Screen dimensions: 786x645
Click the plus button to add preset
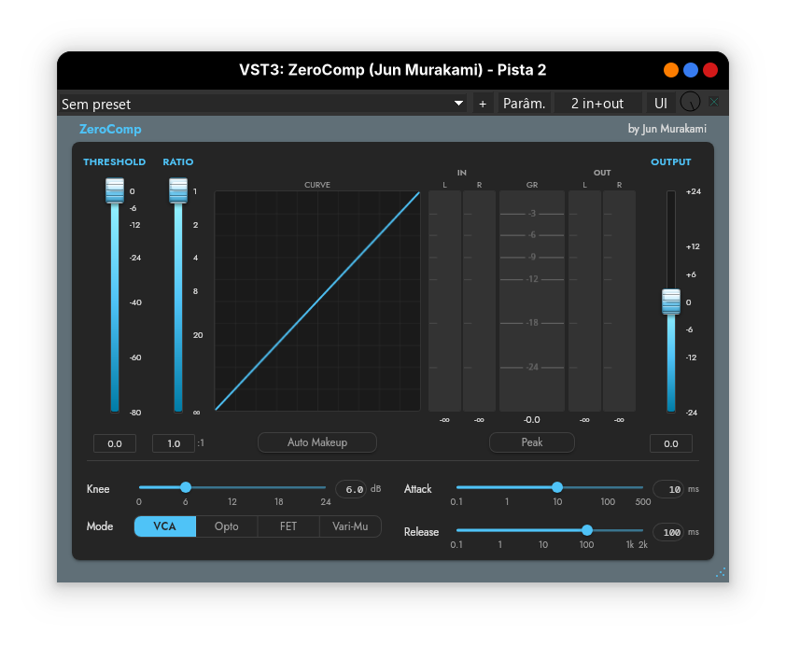tap(483, 104)
